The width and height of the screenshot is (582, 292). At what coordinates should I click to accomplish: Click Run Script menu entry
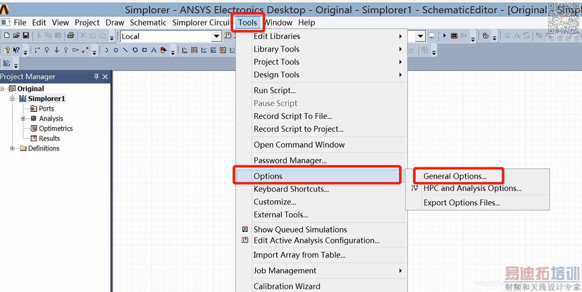pyautogui.click(x=275, y=90)
